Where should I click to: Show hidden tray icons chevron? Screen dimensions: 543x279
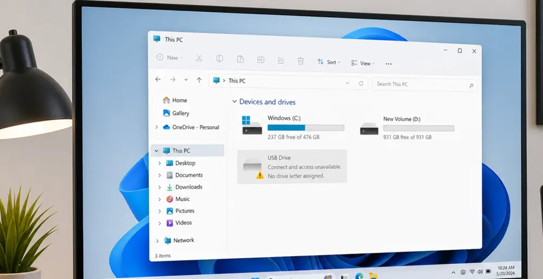[x=453, y=273]
